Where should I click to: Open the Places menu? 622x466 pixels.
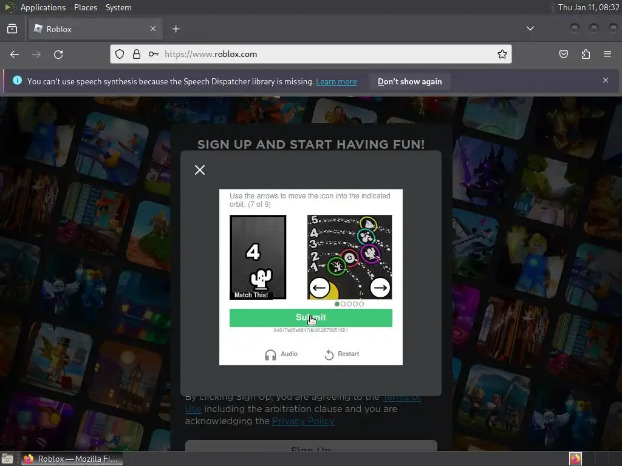click(x=86, y=7)
